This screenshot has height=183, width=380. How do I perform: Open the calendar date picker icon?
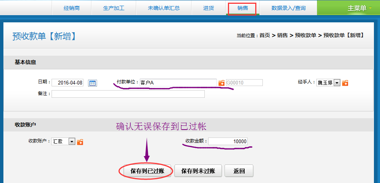[x=93, y=83]
